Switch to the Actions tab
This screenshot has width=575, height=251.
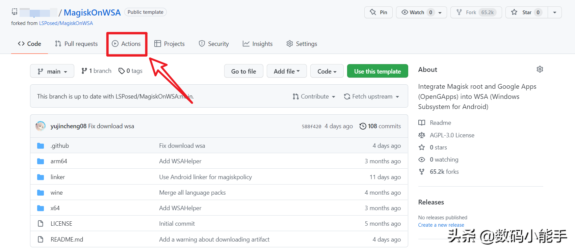click(x=127, y=44)
